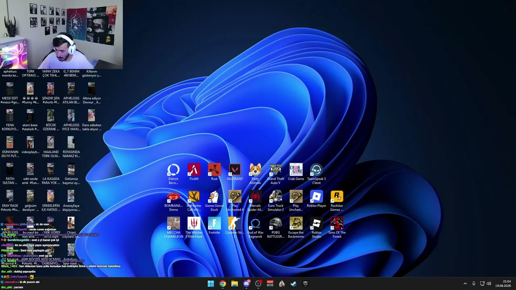Select the ERAY RAGE shorts video file
The height and width of the screenshot is (290, 516).
10,201
